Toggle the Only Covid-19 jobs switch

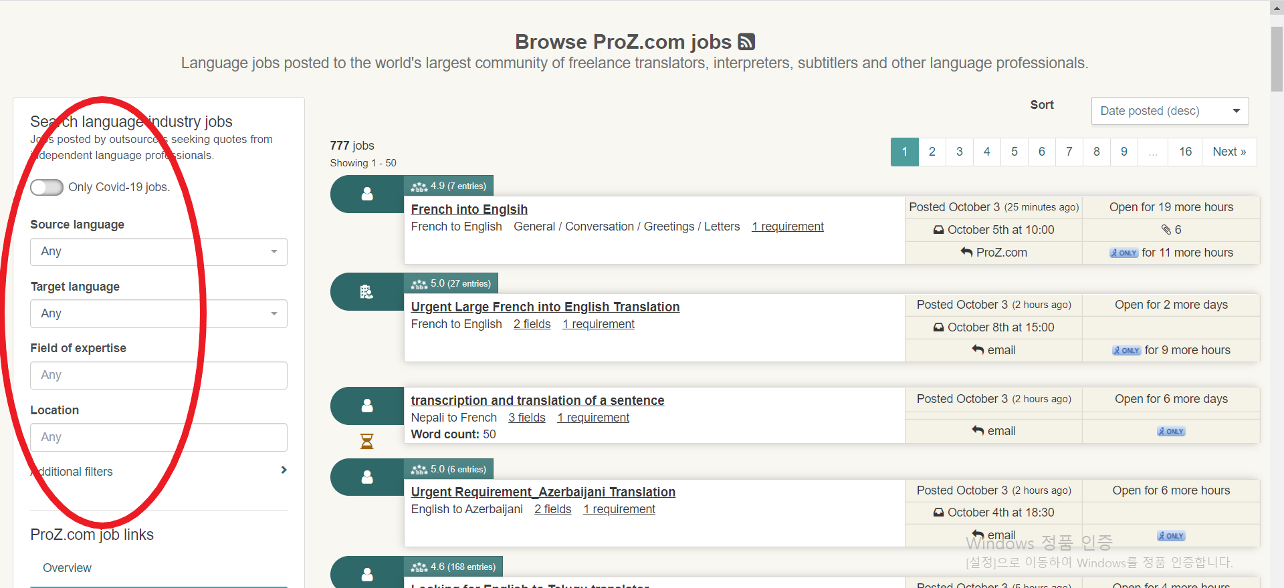(47, 188)
